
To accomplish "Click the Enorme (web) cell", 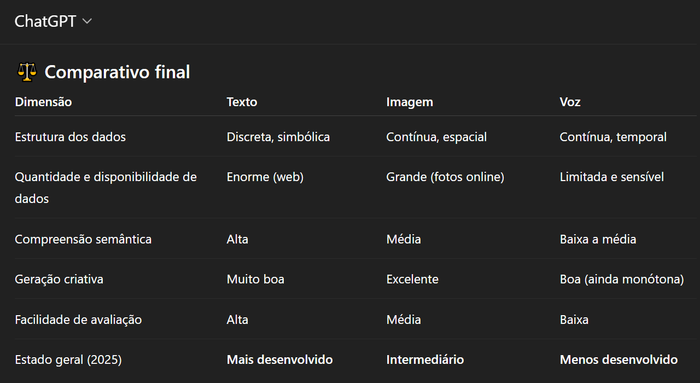I will (265, 177).
